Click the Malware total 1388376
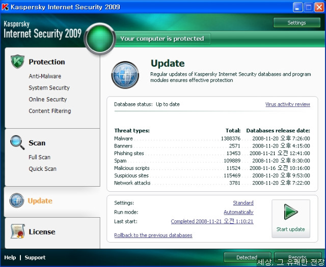The height and width of the screenshot is (267, 326). click(231, 138)
